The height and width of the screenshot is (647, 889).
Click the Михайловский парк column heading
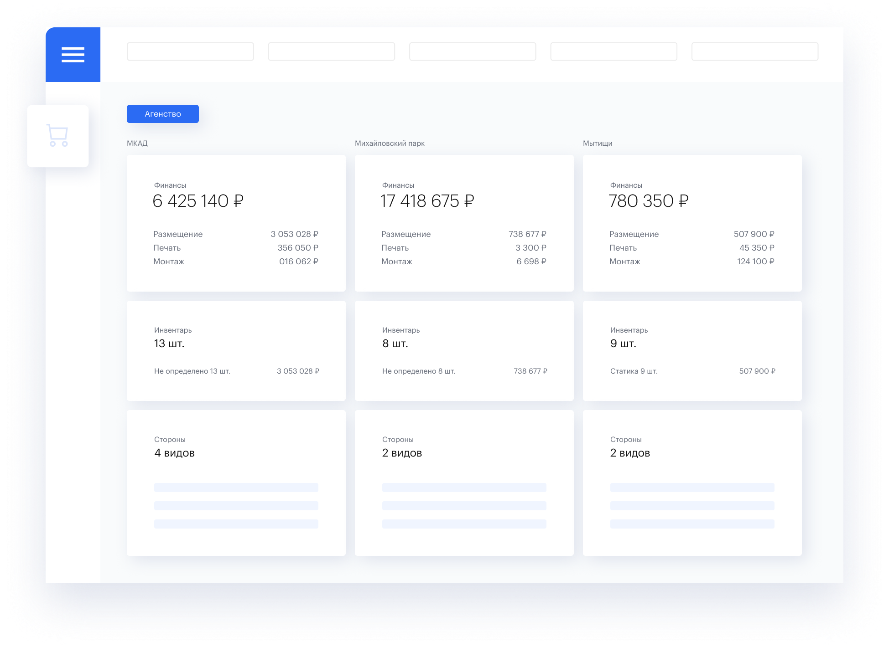[x=390, y=144]
